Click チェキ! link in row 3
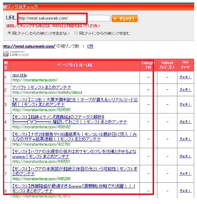The height and width of the screenshot is (204, 197). tap(186, 104)
